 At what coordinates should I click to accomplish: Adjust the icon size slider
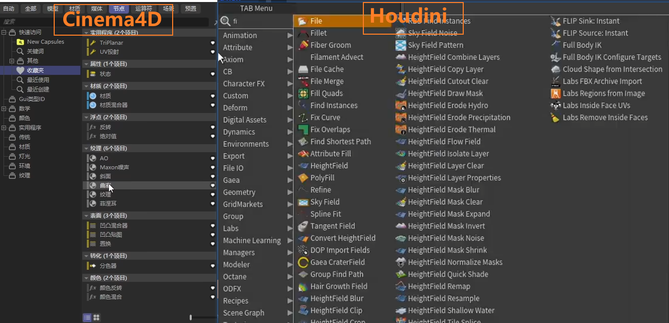[191, 317]
